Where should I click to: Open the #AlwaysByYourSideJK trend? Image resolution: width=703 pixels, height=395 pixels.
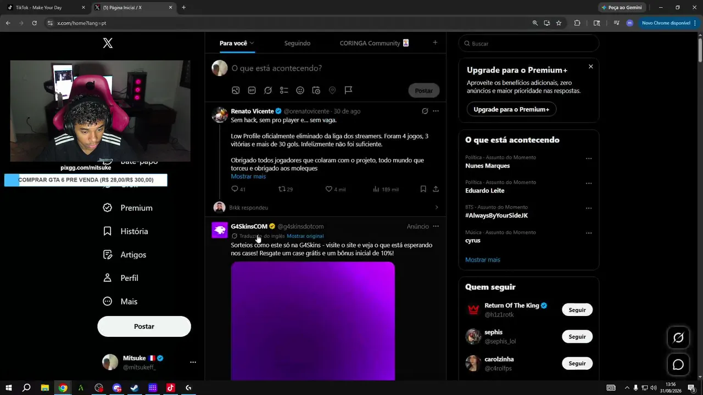[496, 216]
